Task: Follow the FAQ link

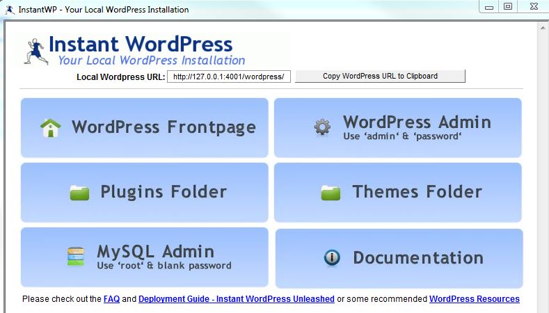Action: click(x=112, y=299)
